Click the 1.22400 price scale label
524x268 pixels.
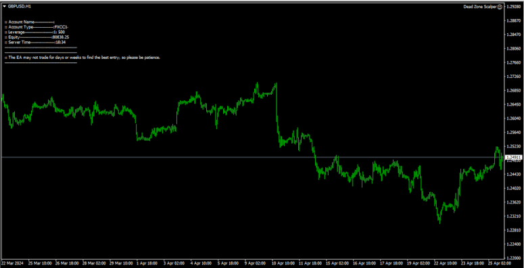click(514, 244)
